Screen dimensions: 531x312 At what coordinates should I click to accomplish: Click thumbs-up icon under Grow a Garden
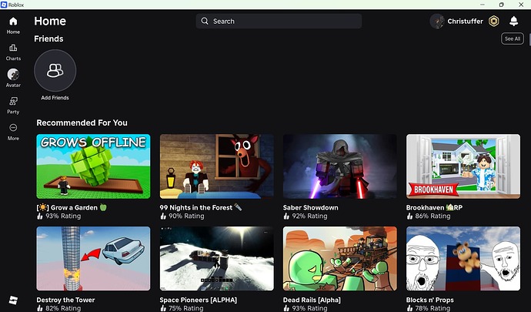click(x=40, y=216)
